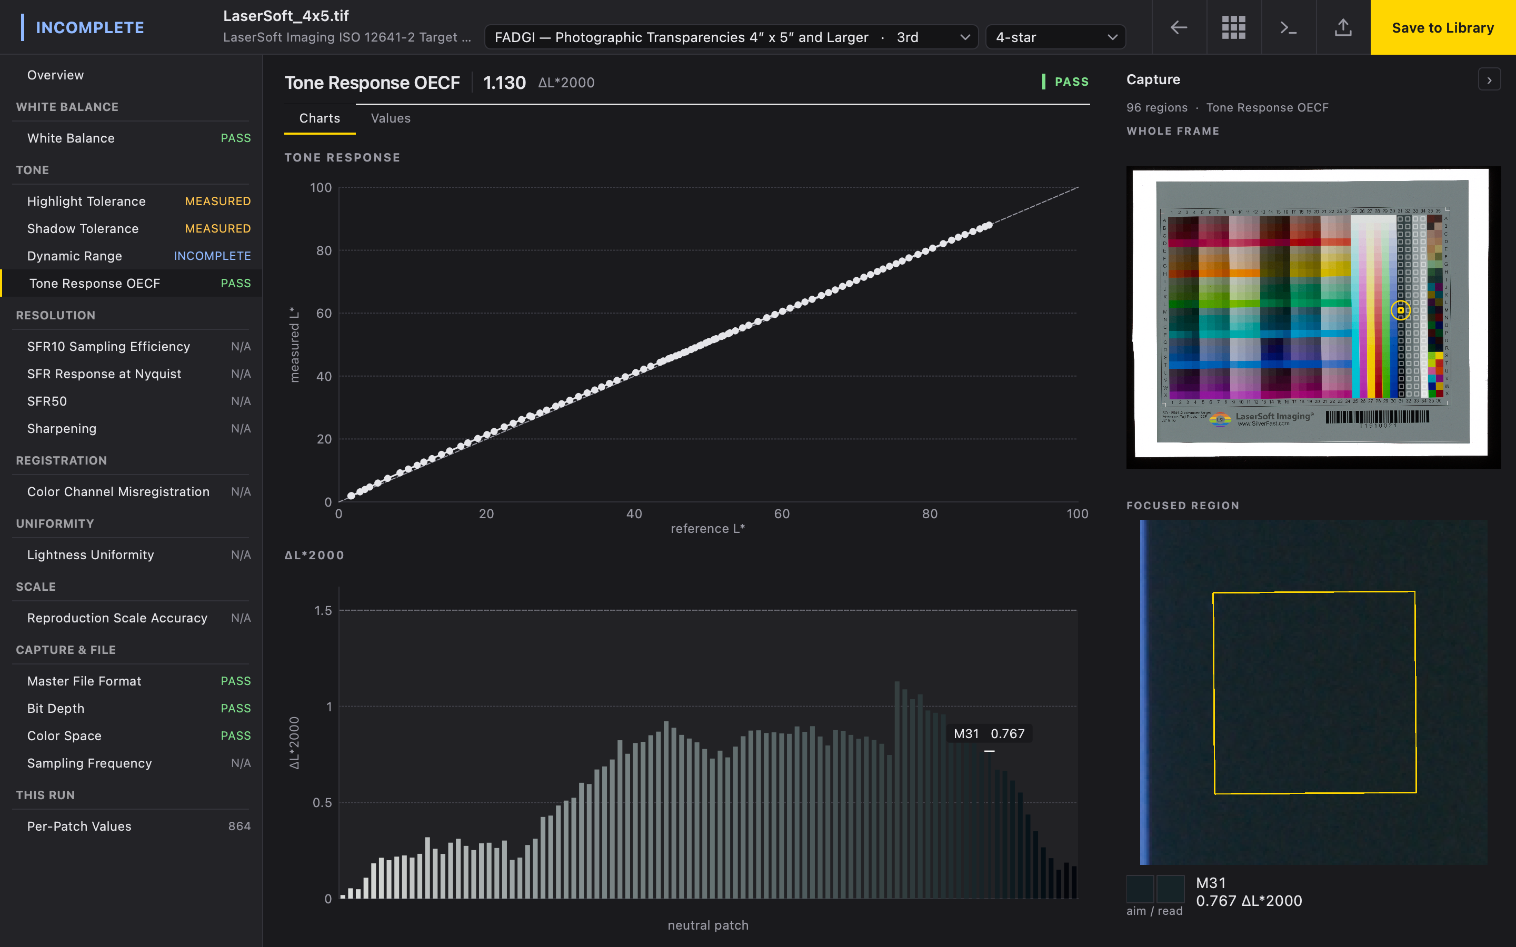Open Reproduction Scale Accuracy
This screenshot has width=1516, height=947.
click(132, 618)
